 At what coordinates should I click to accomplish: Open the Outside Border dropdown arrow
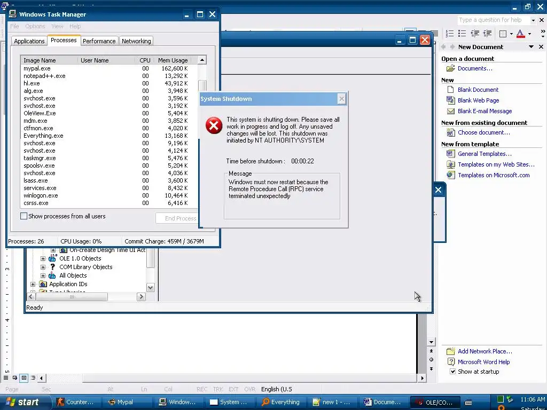click(x=511, y=34)
